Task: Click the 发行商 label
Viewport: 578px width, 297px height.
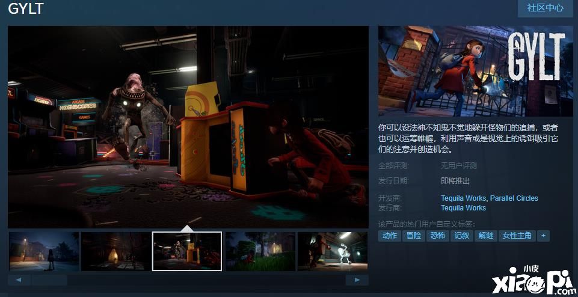Action: pos(390,208)
